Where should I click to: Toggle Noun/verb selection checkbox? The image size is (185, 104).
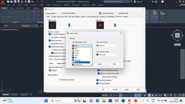click(49, 34)
